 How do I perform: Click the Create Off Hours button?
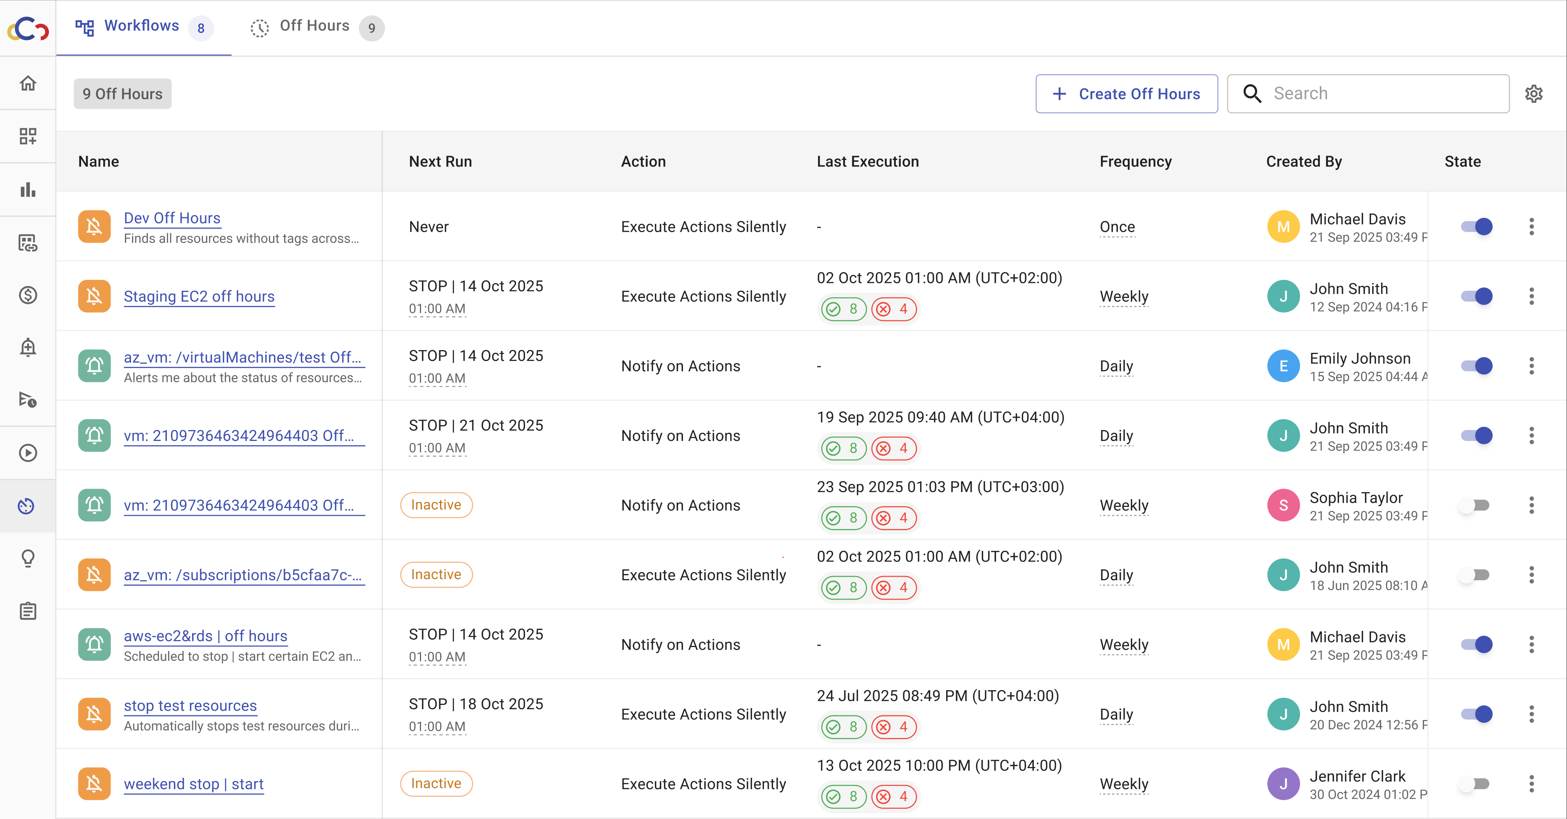(x=1126, y=94)
